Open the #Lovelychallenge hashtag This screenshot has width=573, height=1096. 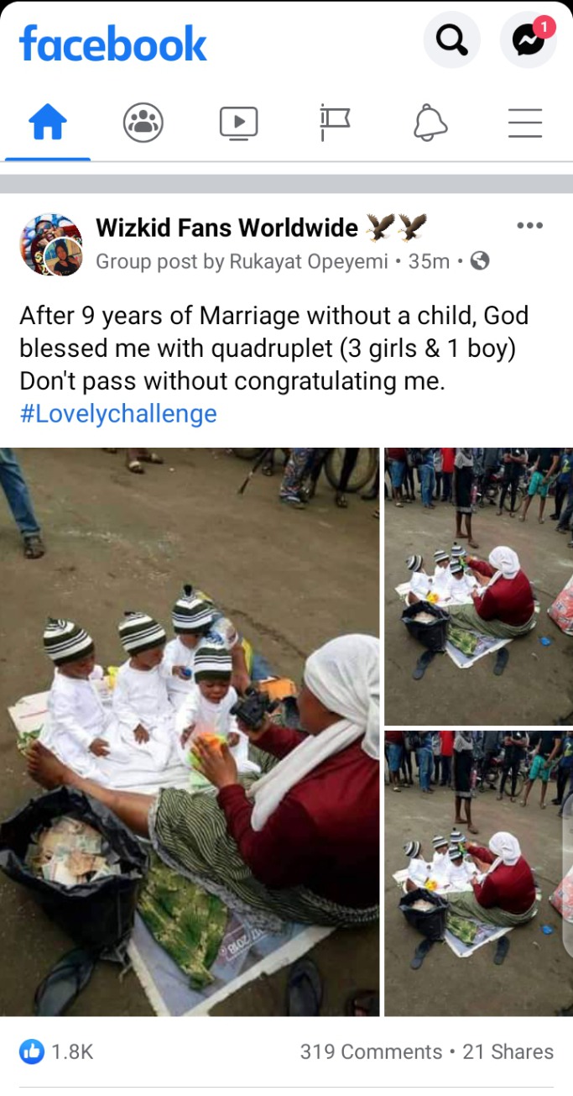coord(118,413)
